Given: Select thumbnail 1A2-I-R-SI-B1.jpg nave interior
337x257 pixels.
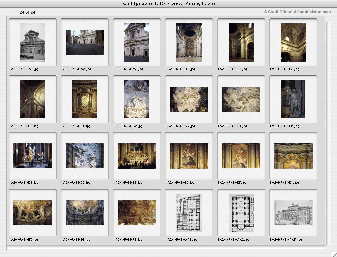Looking at the screenshot, I should click(189, 42).
